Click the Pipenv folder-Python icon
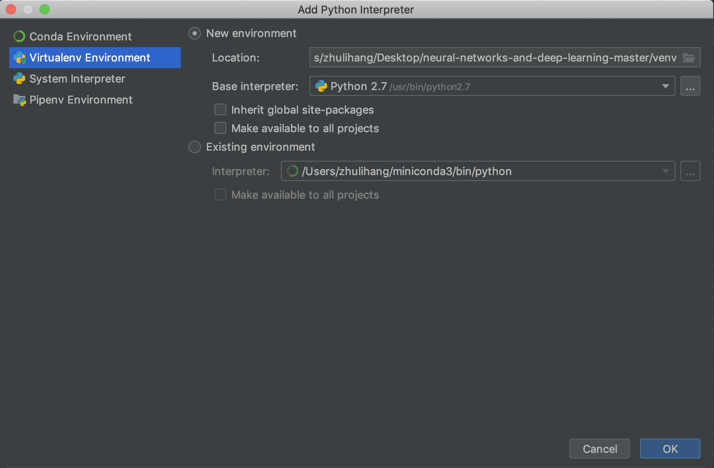The height and width of the screenshot is (468, 714). (x=19, y=100)
